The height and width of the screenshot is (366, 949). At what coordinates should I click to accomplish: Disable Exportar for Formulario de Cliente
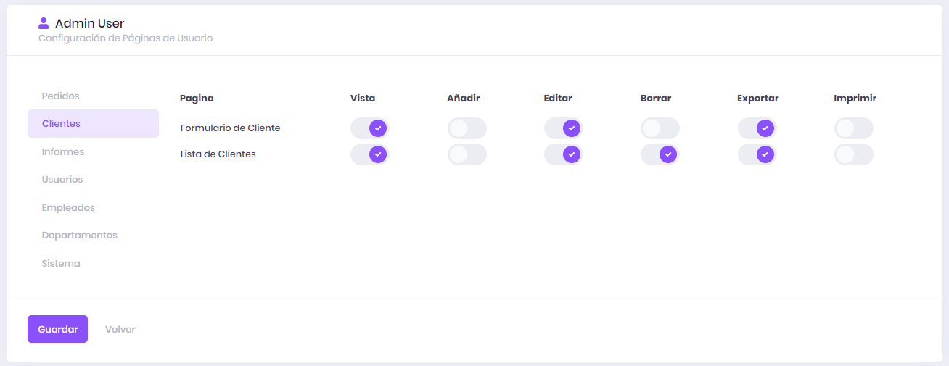pos(757,128)
